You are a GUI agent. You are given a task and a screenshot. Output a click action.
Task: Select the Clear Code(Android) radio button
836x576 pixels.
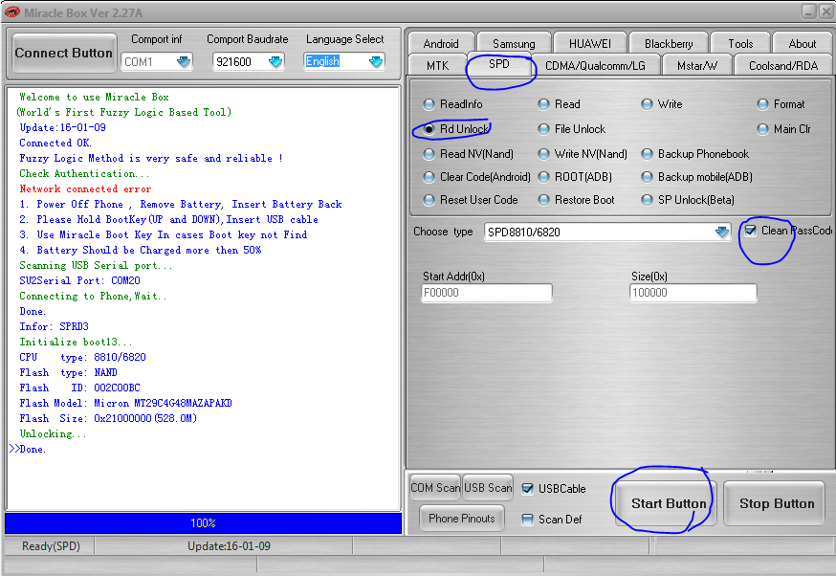click(x=429, y=177)
